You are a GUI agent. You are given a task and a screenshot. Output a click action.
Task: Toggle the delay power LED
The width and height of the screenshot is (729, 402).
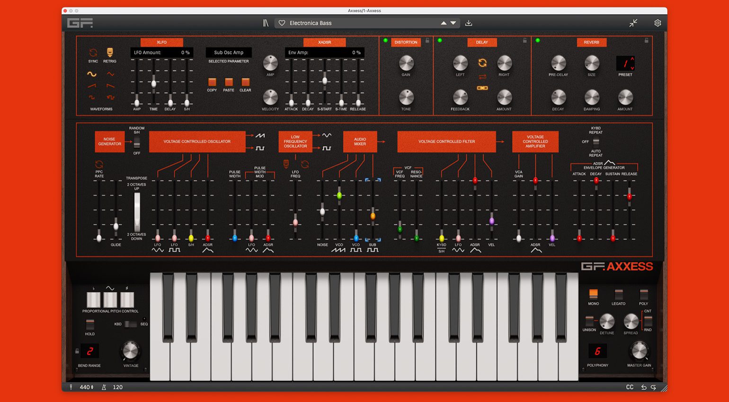(x=440, y=41)
